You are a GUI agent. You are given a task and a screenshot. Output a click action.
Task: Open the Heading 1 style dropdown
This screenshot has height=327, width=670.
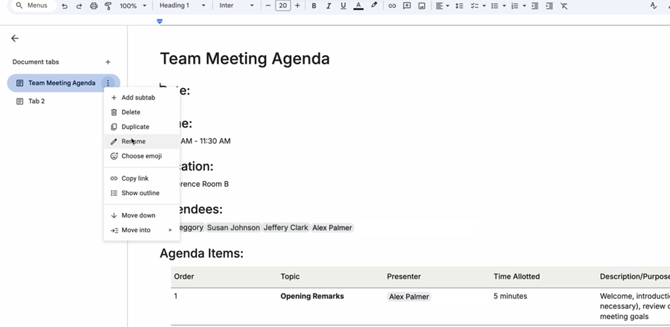[182, 5]
